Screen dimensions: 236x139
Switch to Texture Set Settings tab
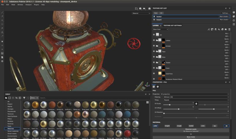[173, 25]
